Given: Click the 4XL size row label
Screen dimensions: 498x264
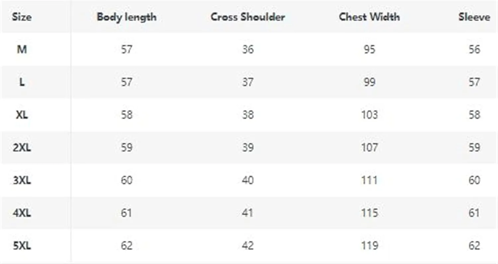Looking at the screenshot, I should tap(22, 213).
